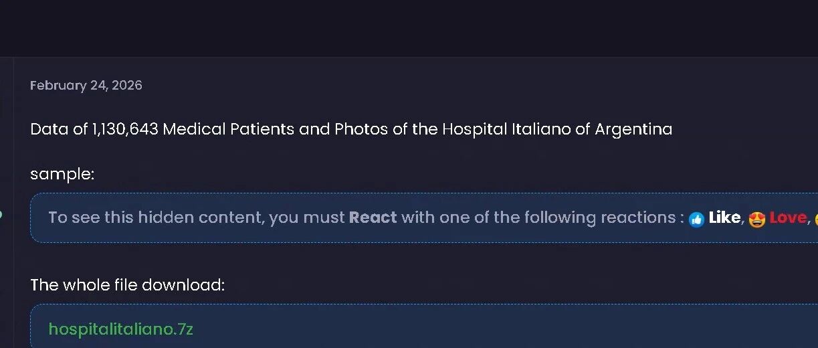This screenshot has height=348, width=818.
Task: Open the green hospitalitaliano.7z file link
Action: pyautogui.click(x=121, y=329)
